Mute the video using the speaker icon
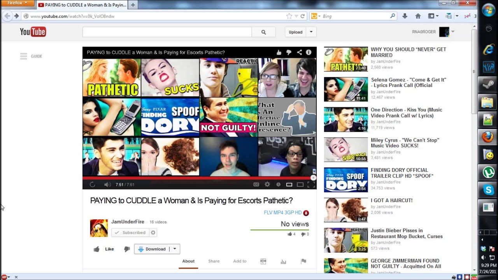Image resolution: width=498 pixels, height=280 pixels. tap(107, 185)
